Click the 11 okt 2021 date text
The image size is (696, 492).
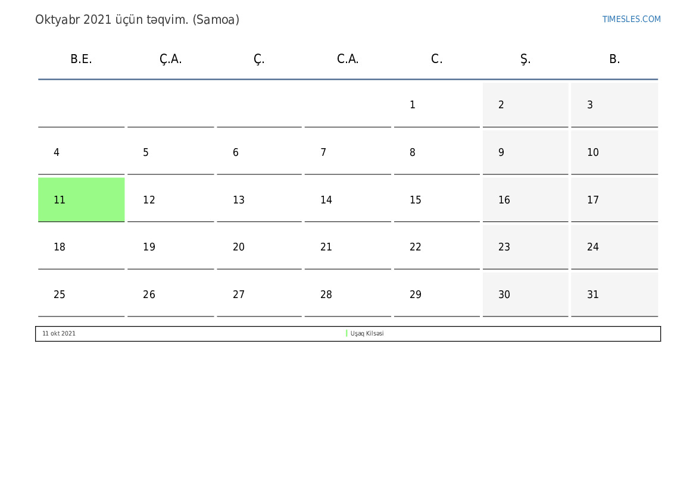59,334
